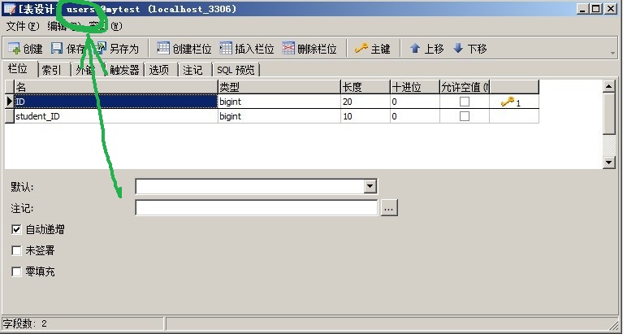Image resolution: width=623 pixels, height=334 pixels.
Task: Click the toolbar overflow chevron at right
Action: click(612, 53)
